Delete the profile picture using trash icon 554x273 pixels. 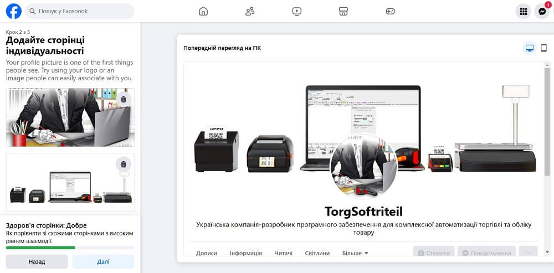(x=124, y=100)
